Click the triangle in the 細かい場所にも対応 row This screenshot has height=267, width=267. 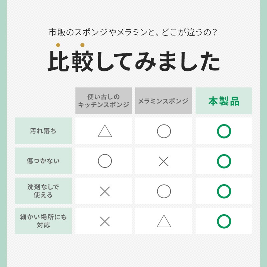tap(164, 221)
